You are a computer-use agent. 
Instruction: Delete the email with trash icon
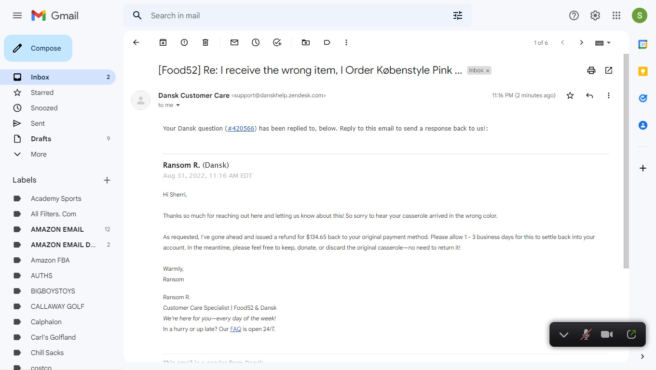[x=205, y=42]
